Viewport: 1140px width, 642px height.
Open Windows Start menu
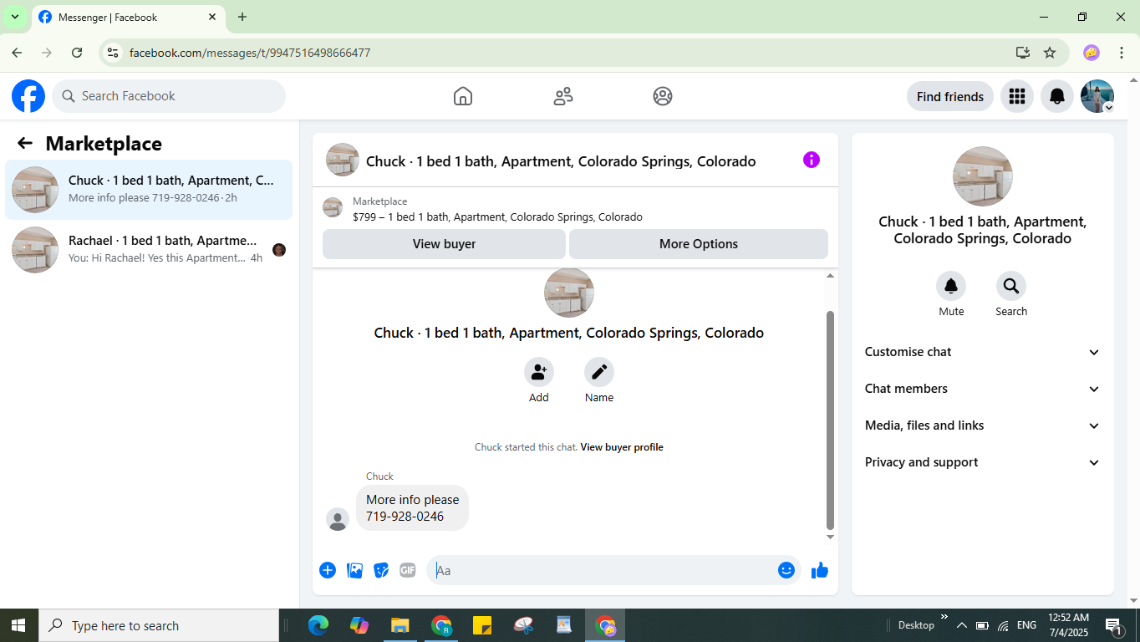coord(18,625)
